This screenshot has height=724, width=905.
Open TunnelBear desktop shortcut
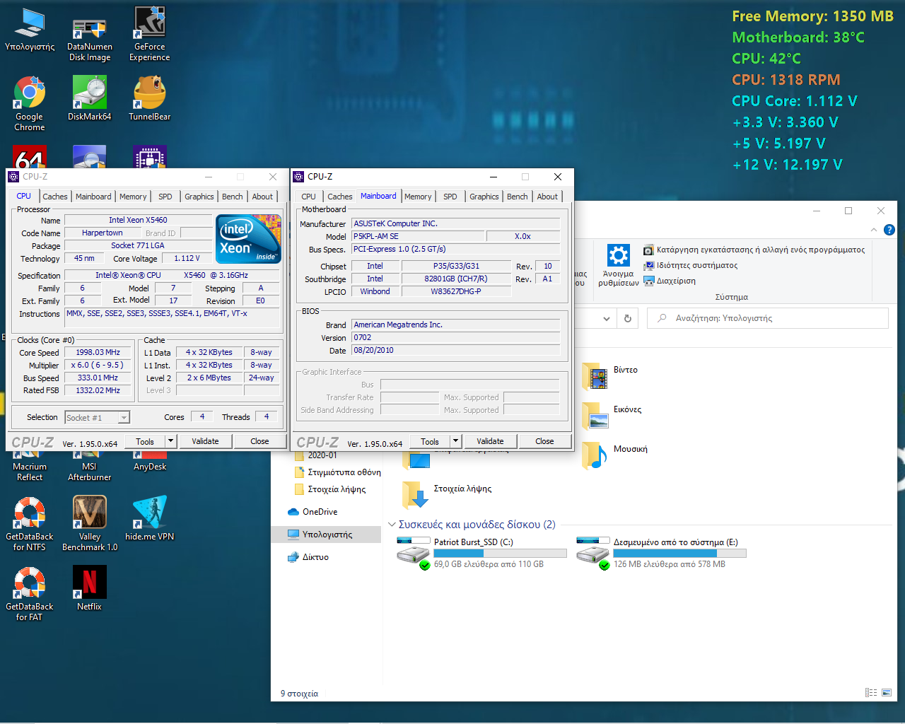click(x=150, y=99)
